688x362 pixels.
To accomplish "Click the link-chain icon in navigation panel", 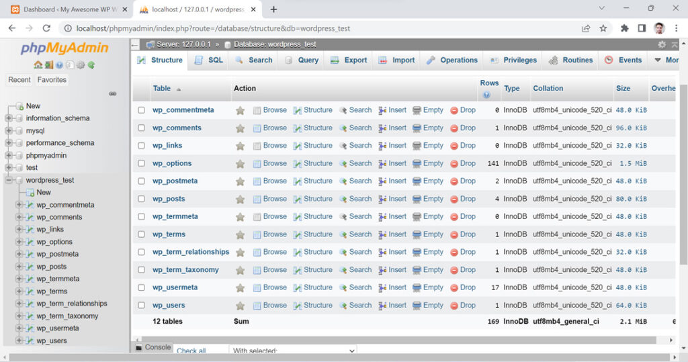I will coord(113,93).
